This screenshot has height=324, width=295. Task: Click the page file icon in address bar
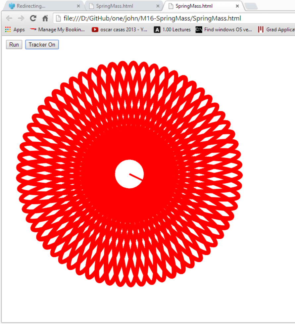click(59, 19)
